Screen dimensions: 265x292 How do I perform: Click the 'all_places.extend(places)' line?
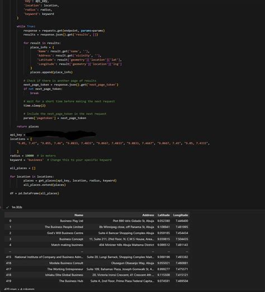click(44, 185)
